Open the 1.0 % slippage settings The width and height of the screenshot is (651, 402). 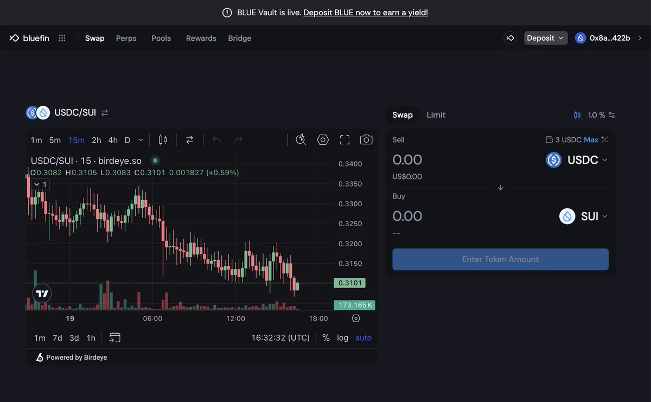click(x=597, y=115)
